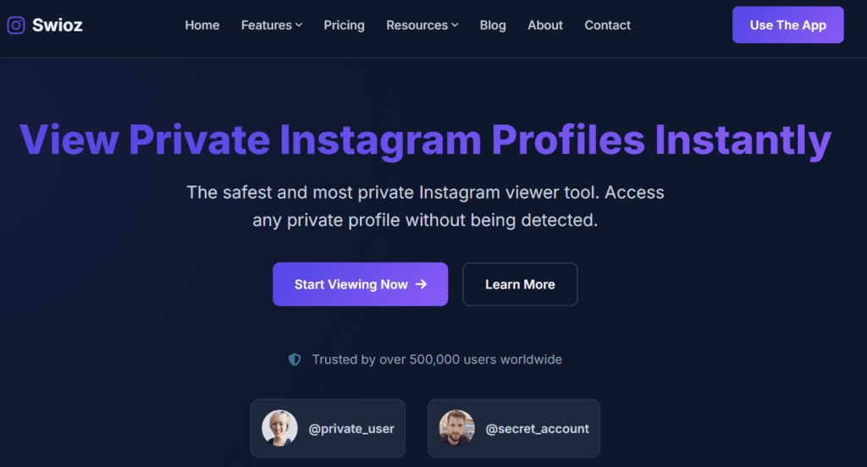Open the Contact page
The height and width of the screenshot is (467, 867).
pyautogui.click(x=607, y=25)
